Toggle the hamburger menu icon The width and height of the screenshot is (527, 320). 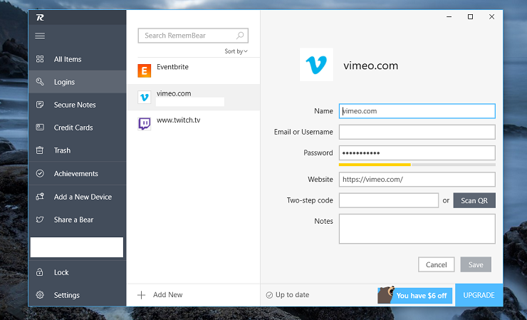click(x=40, y=36)
